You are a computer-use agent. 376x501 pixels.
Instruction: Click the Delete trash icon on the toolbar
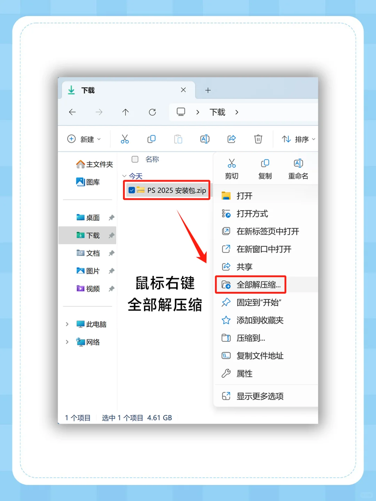tap(258, 139)
